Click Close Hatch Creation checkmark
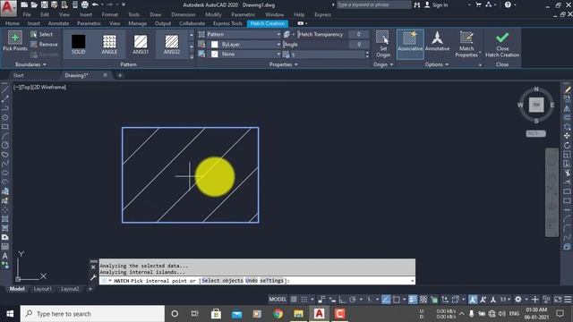Image resolution: width=573 pixels, height=322 pixels. click(x=502, y=38)
